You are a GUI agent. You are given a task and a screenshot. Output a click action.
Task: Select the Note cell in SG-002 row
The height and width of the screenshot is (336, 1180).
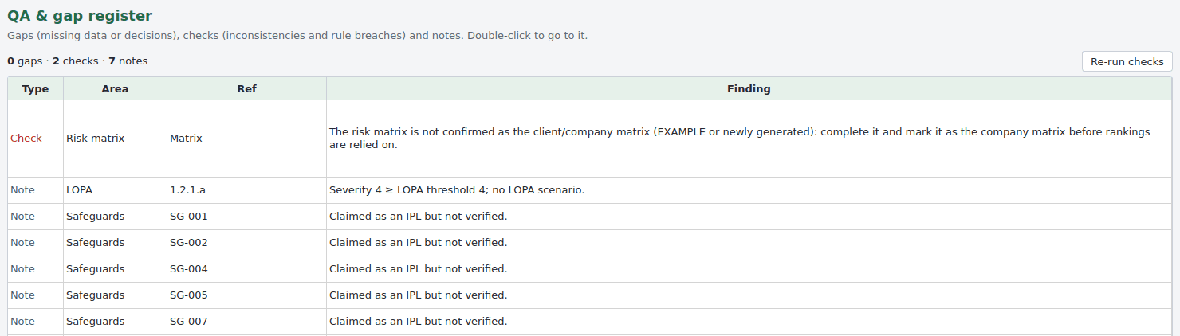36,243
